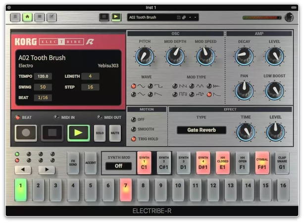
Task: Select the HH CLOSED E1 part
Action: 222,163
